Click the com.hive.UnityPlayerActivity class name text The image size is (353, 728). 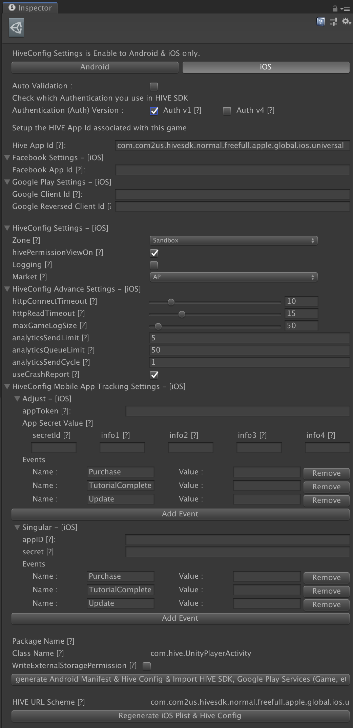click(201, 654)
